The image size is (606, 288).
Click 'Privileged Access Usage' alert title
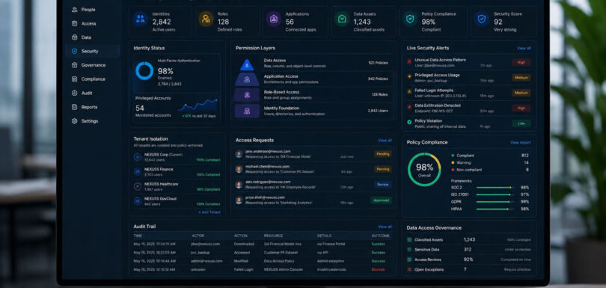(437, 75)
